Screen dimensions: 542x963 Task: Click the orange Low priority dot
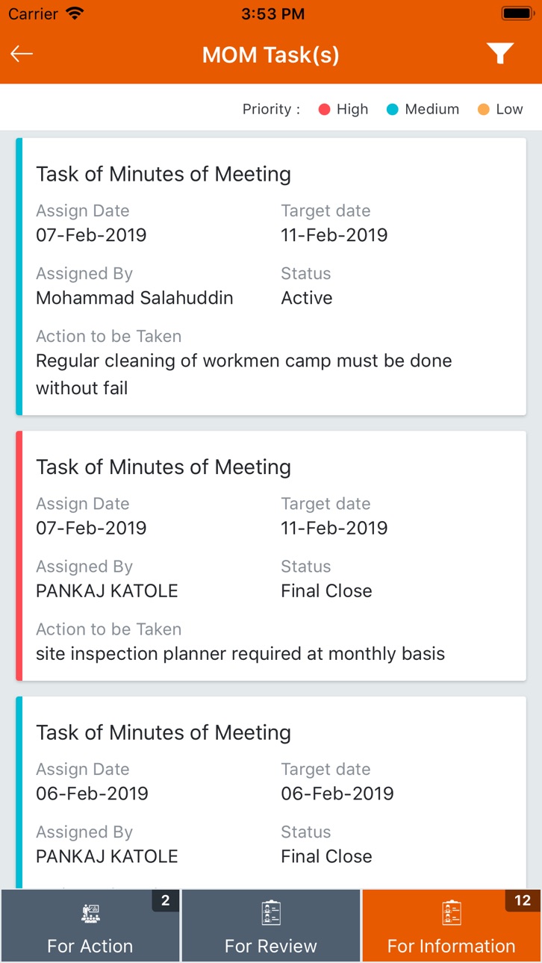[484, 110]
